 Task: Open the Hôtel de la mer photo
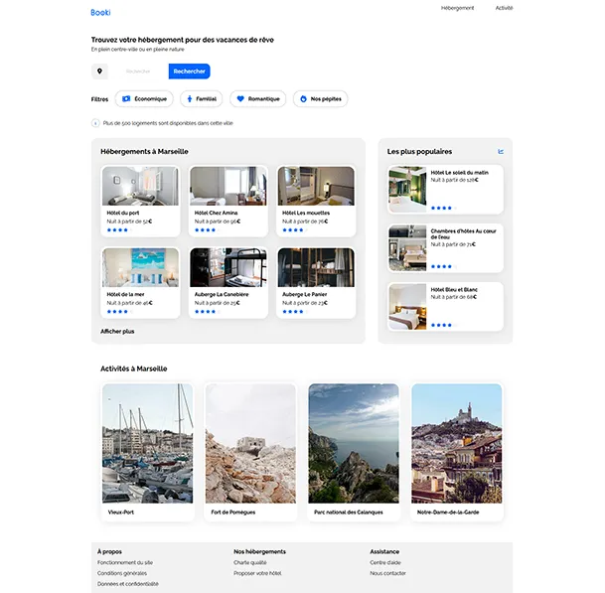pyautogui.click(x=140, y=267)
